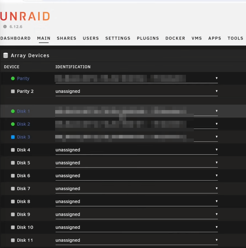Click the Parity device link
The height and width of the screenshot is (248, 246).
(x=23, y=78)
